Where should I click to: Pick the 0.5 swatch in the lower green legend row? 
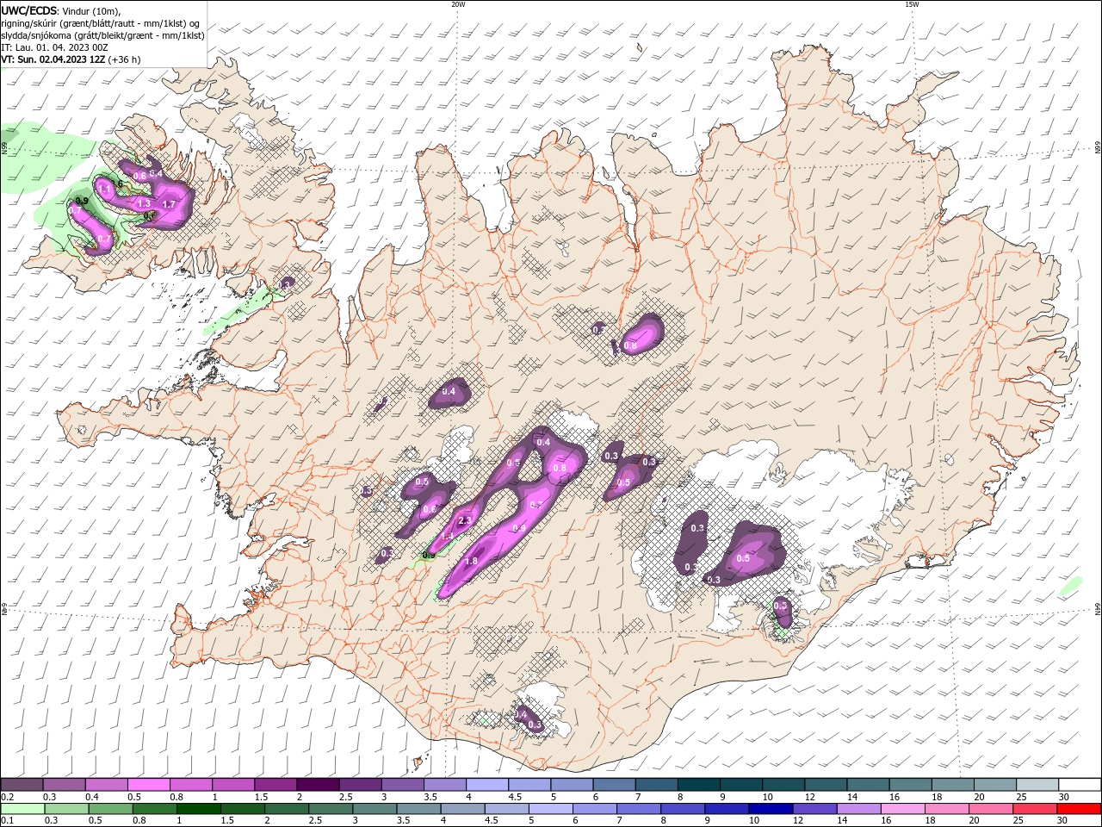[112, 809]
